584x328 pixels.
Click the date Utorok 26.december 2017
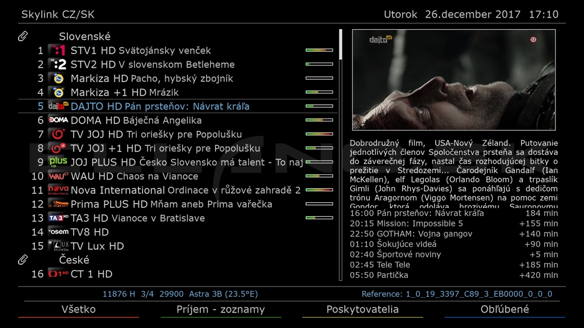(452, 14)
